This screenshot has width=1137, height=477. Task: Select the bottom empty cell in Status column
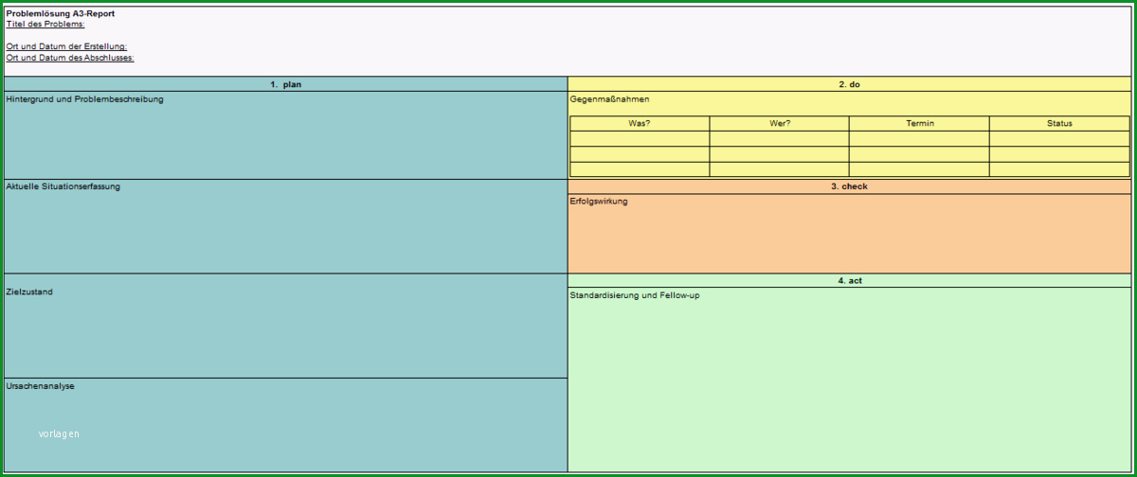tap(1059, 169)
